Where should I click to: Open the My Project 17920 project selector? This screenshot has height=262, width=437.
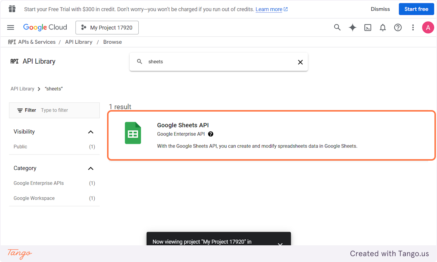[107, 27]
